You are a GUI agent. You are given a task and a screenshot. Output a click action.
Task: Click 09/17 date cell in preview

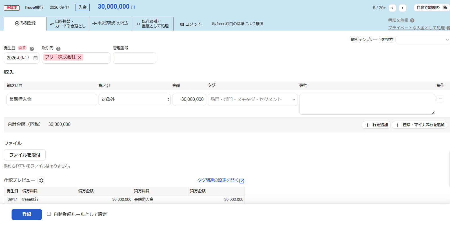pyautogui.click(x=12, y=199)
